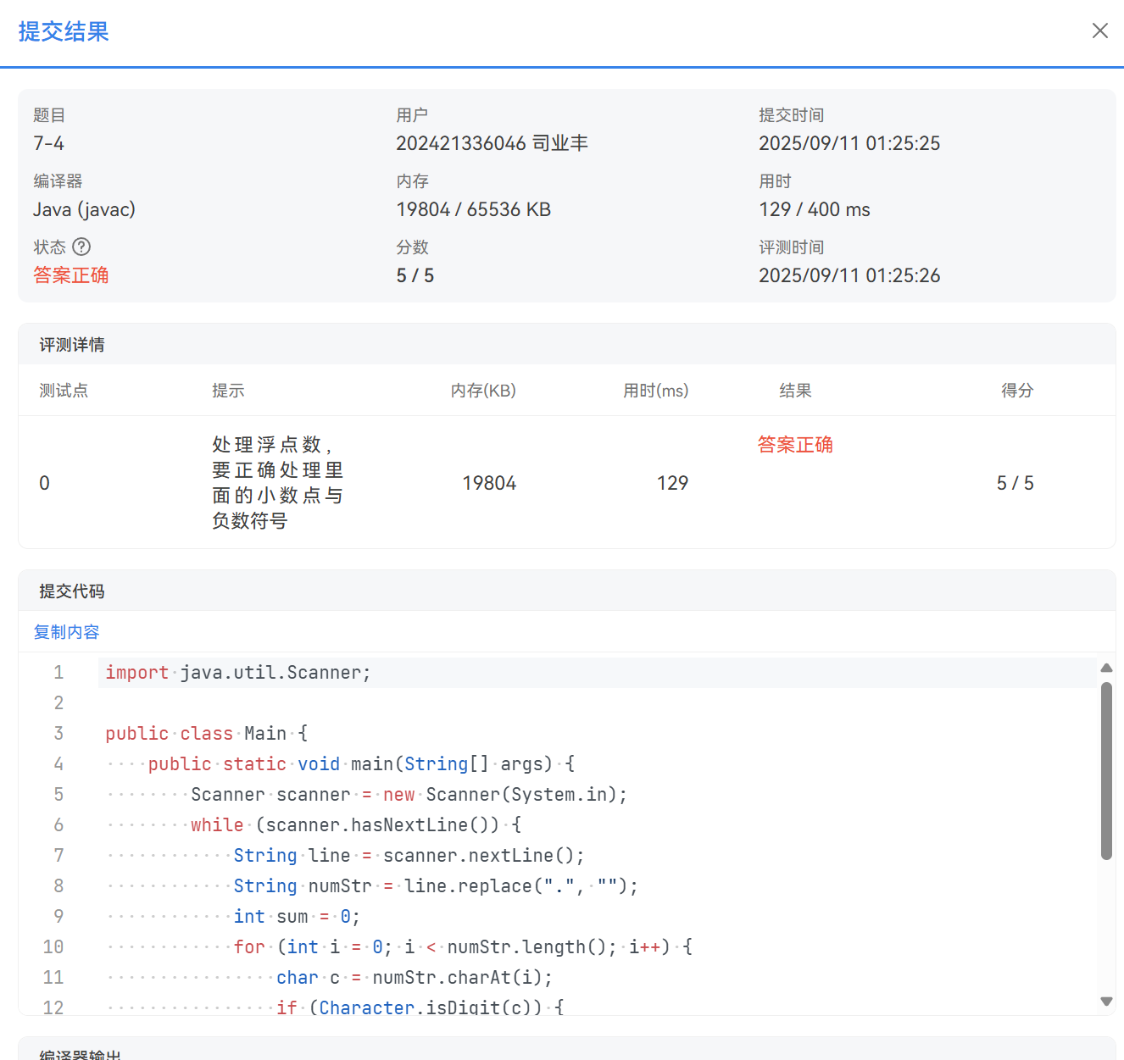Viewport: 1124px width, 1060px height.
Task: Click the close X to dismiss 提交结果 dialog
Action: coord(1100,31)
